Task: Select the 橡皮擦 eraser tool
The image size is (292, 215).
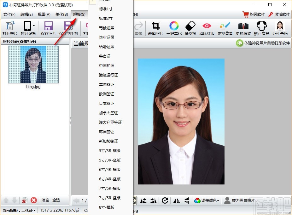Action: (190, 28)
